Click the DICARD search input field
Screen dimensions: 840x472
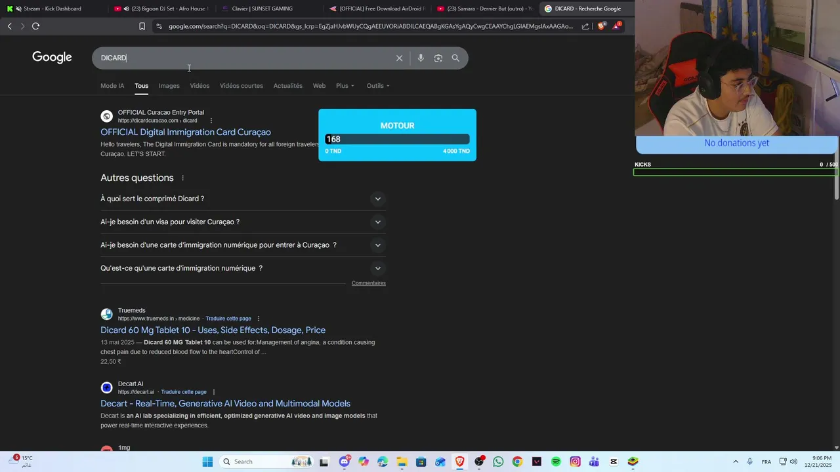click(243, 58)
